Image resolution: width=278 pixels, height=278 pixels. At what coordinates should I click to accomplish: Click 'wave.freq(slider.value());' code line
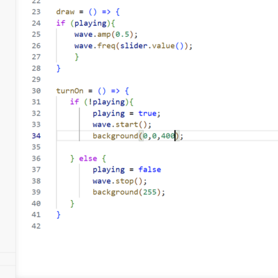click(x=133, y=46)
